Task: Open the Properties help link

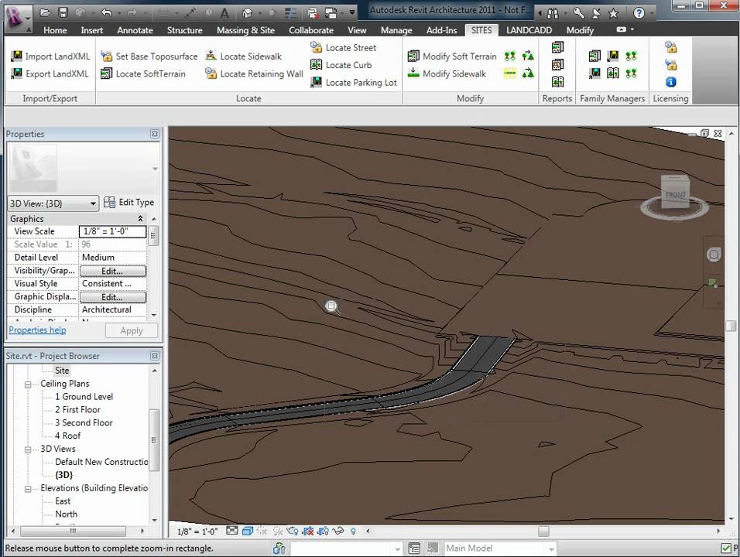Action: (37, 330)
